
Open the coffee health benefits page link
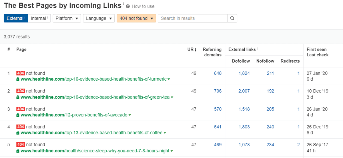[91, 133]
